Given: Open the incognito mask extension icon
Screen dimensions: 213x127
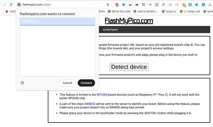Looking at the screenshot, I should click(137, 5).
